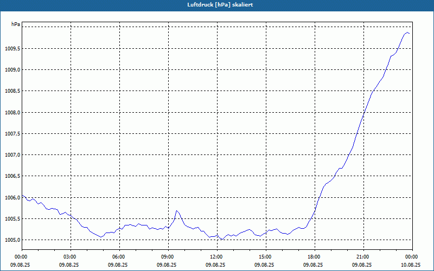The width and height of the screenshot is (434, 271).
Task: Click the 1005,5 y-axis label
Action: [x=12, y=219]
